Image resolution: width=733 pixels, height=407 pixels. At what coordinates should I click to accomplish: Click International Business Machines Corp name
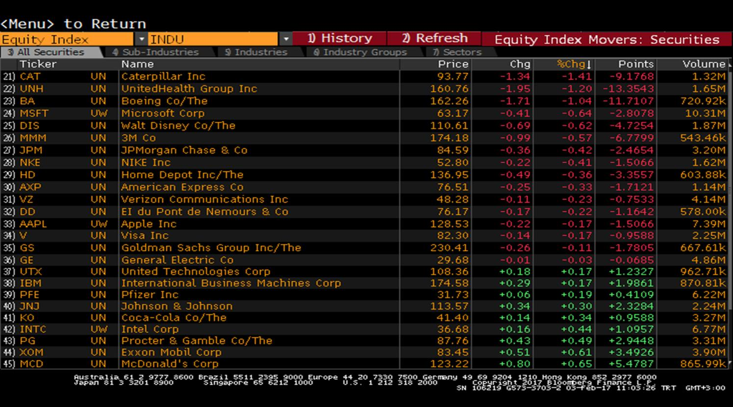pos(231,283)
